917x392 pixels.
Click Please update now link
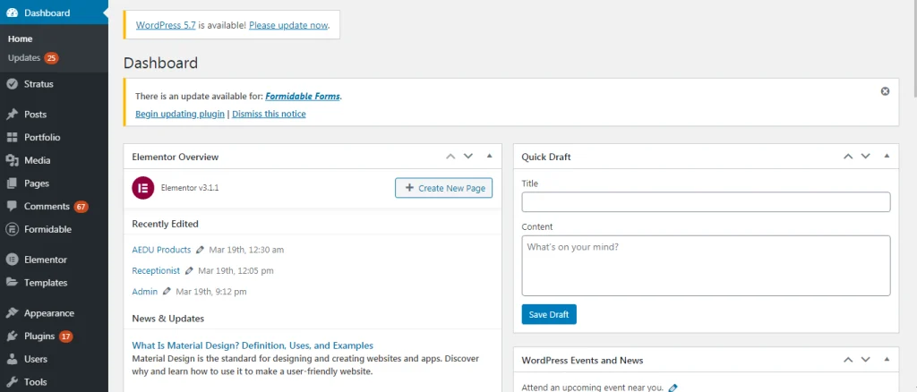click(x=288, y=25)
